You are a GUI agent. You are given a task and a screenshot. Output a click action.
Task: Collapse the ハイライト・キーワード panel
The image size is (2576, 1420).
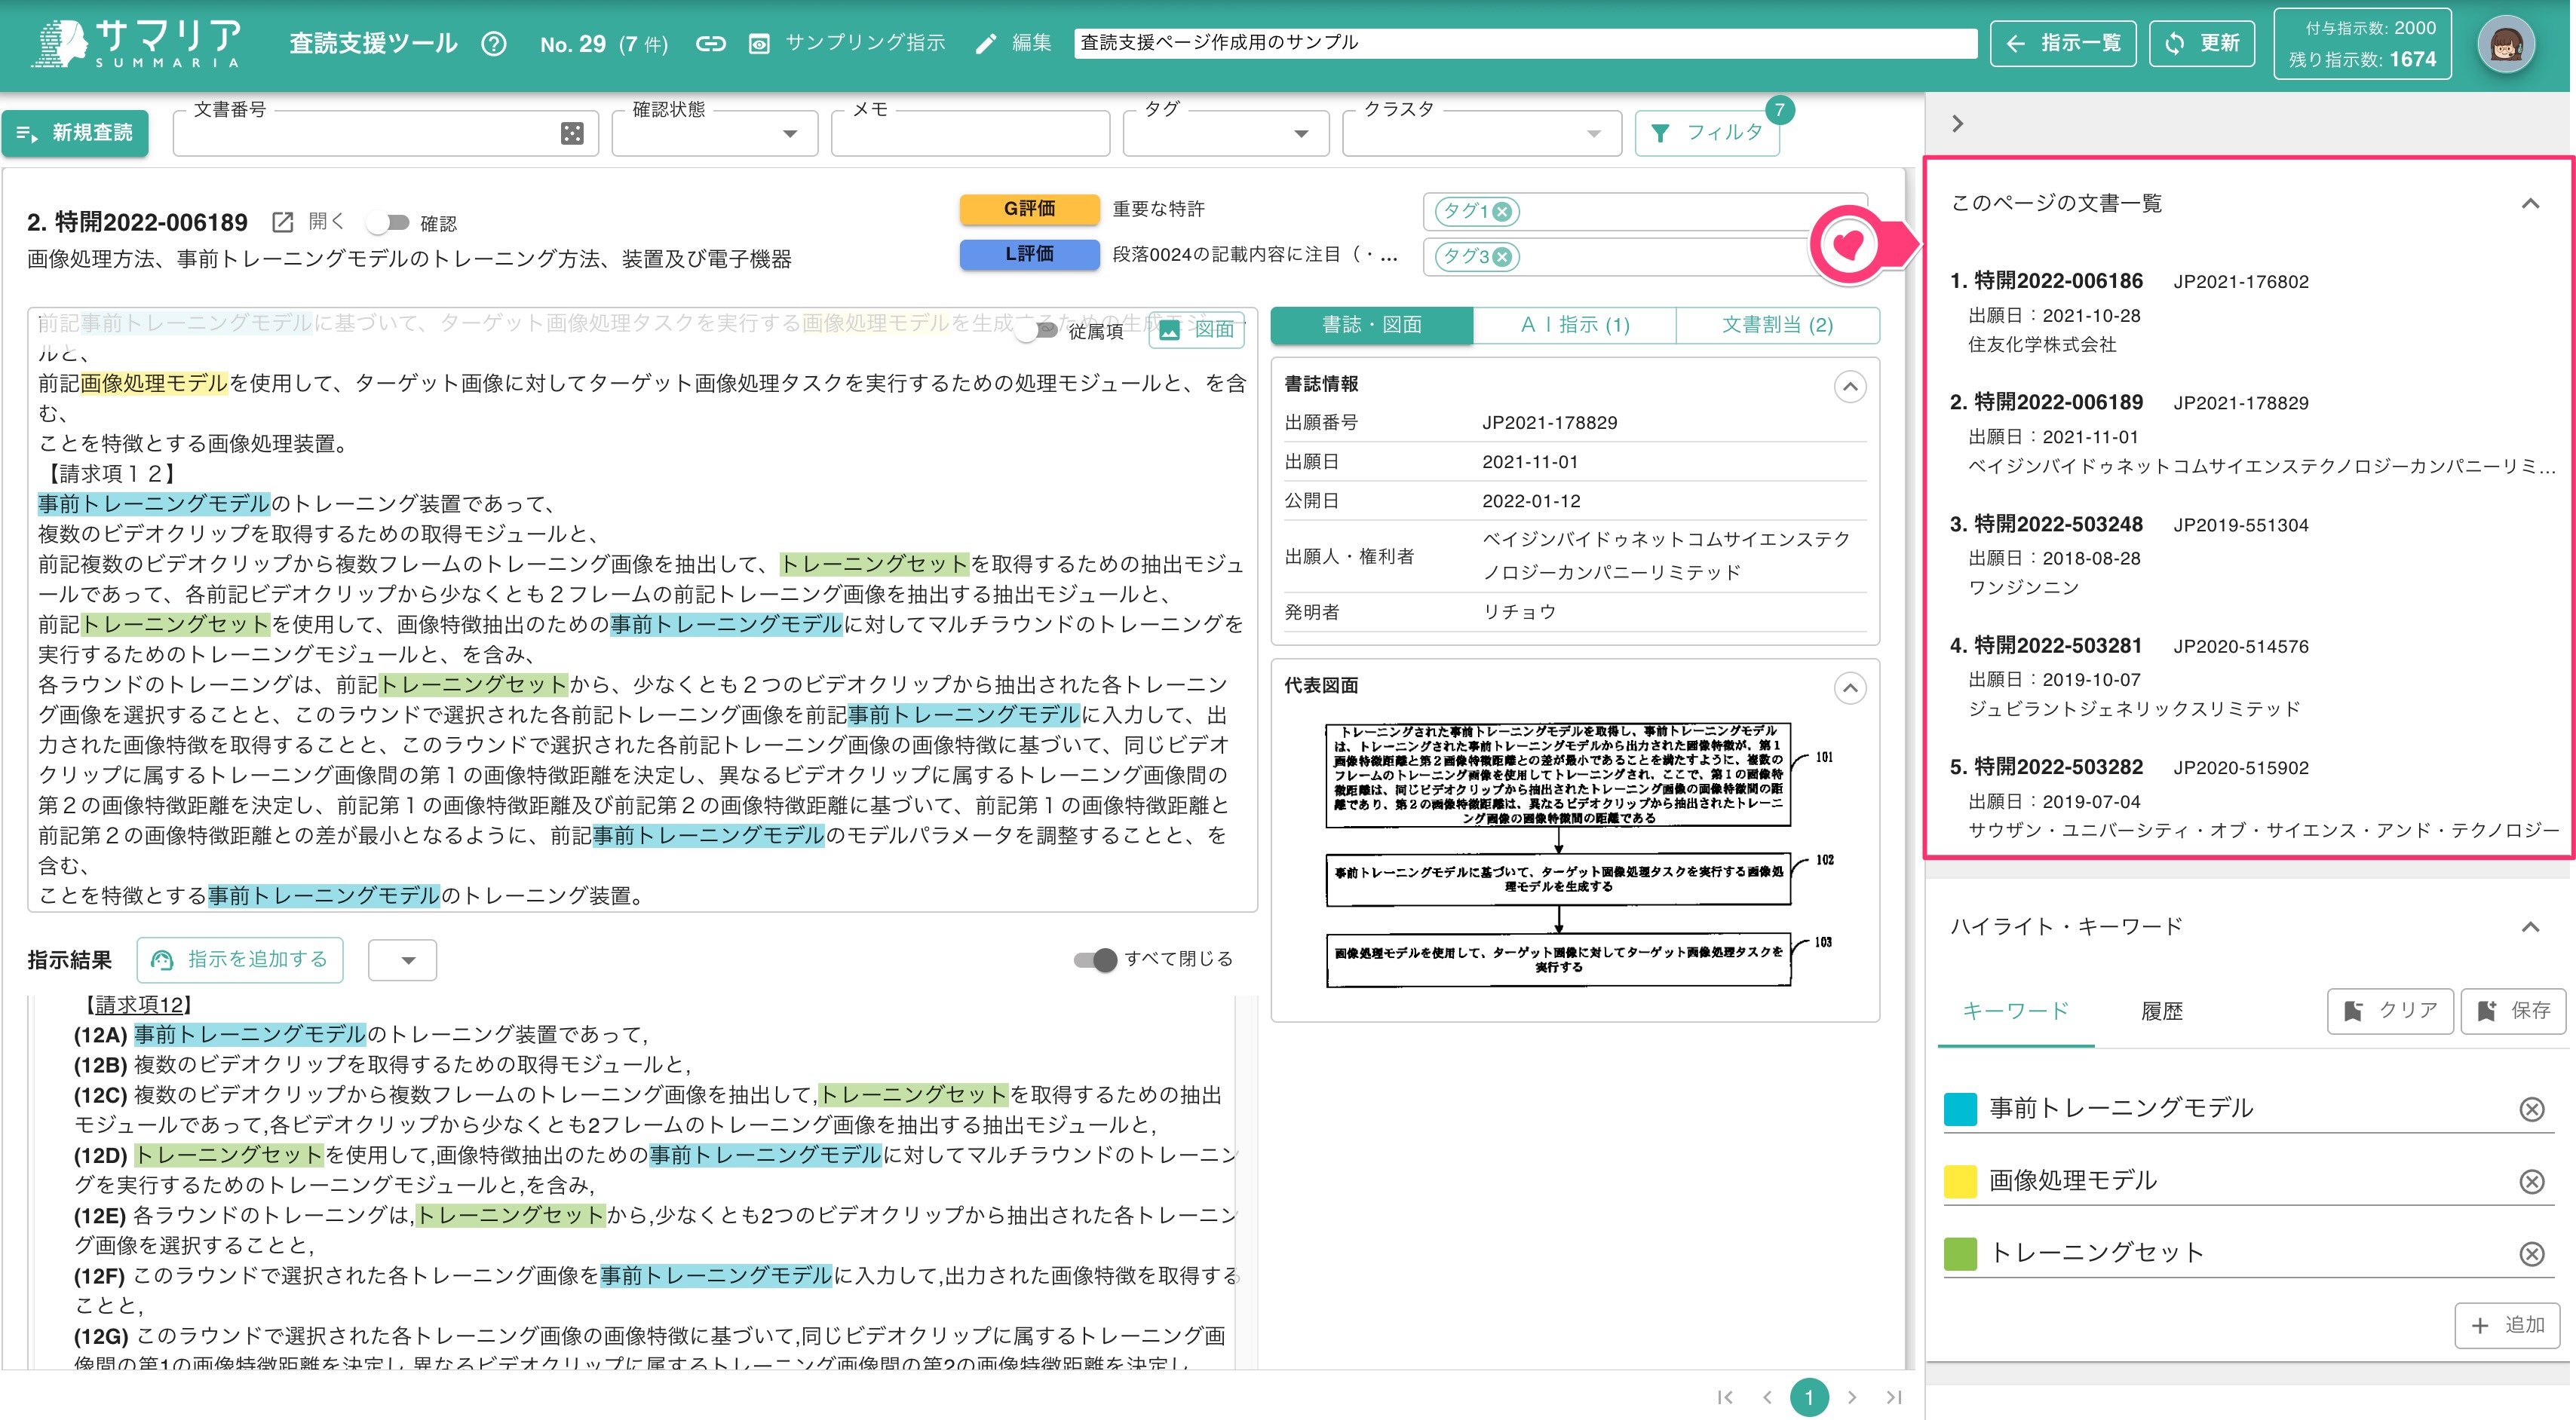2530,926
